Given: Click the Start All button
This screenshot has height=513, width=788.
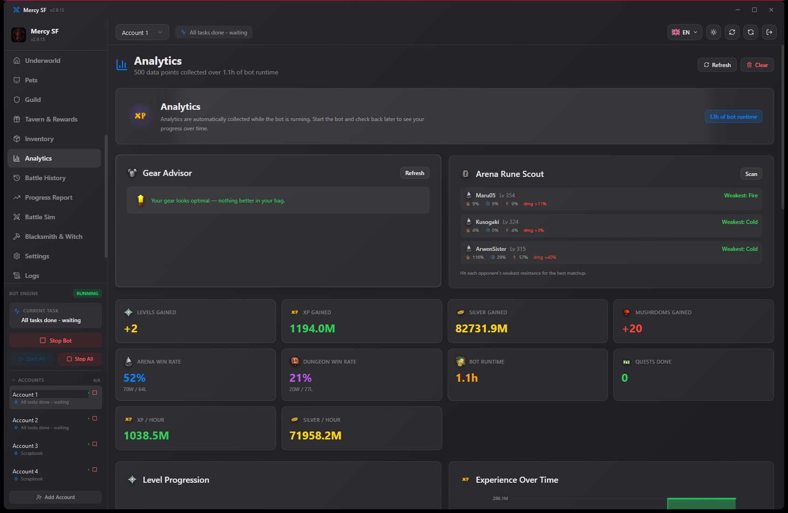Looking at the screenshot, I should [x=32, y=359].
